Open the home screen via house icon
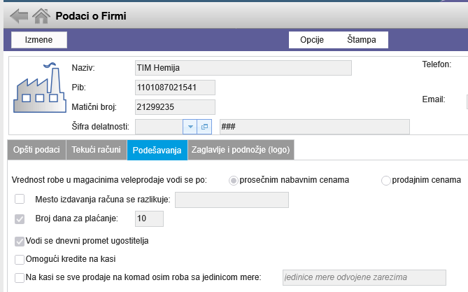468x292 pixels. [x=41, y=16]
